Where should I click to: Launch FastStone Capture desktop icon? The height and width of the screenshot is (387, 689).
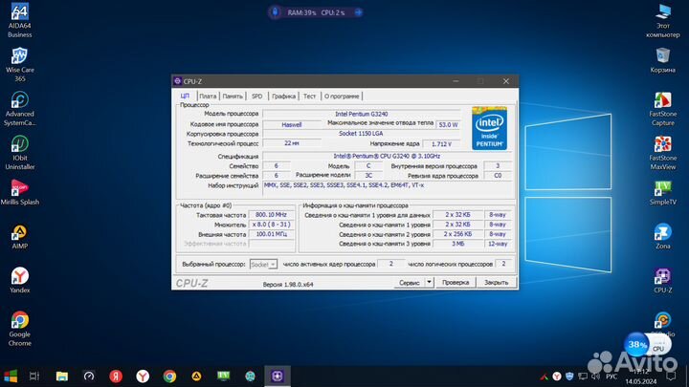click(662, 109)
